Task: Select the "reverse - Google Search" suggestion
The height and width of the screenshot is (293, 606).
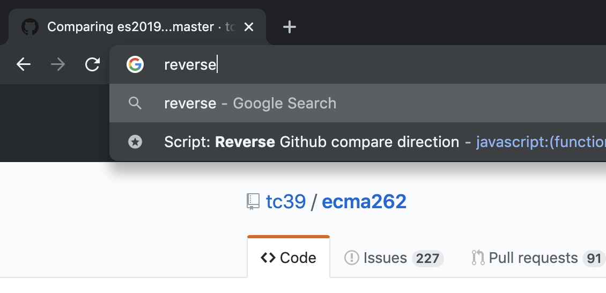Action: point(250,103)
